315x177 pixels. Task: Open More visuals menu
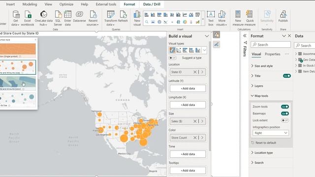click(221, 18)
